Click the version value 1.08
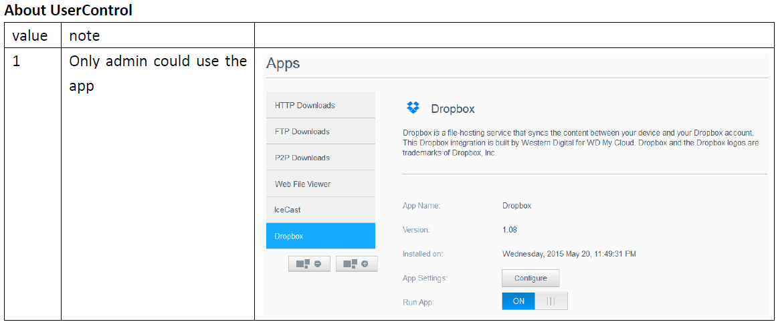This screenshot has height=324, width=778. click(x=510, y=230)
